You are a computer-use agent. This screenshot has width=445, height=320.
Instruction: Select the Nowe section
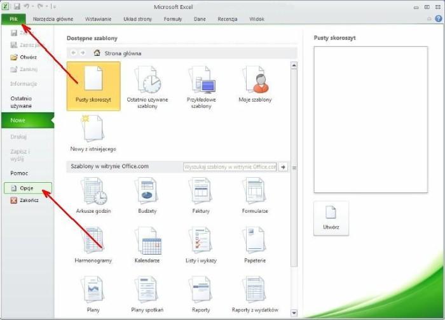tap(27, 120)
